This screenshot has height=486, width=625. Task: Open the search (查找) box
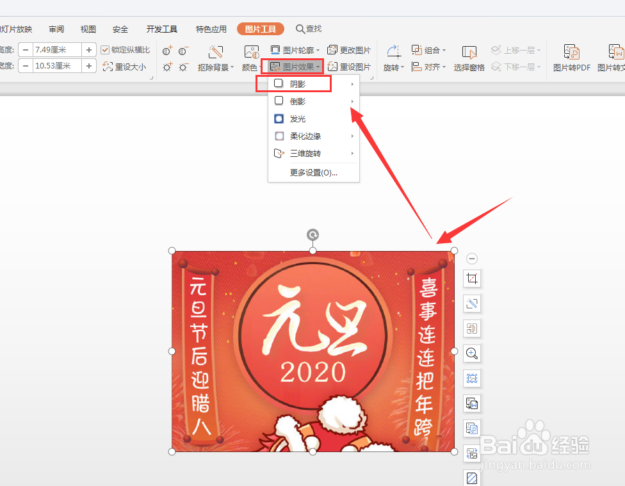(309, 29)
